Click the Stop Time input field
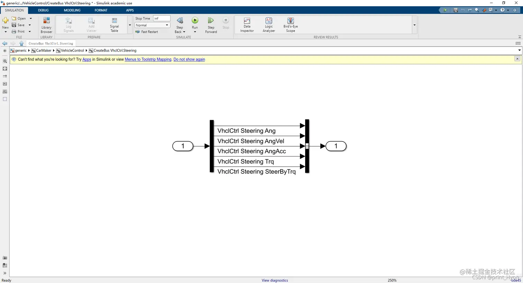Image resolution: width=523 pixels, height=283 pixels. tap(162, 18)
